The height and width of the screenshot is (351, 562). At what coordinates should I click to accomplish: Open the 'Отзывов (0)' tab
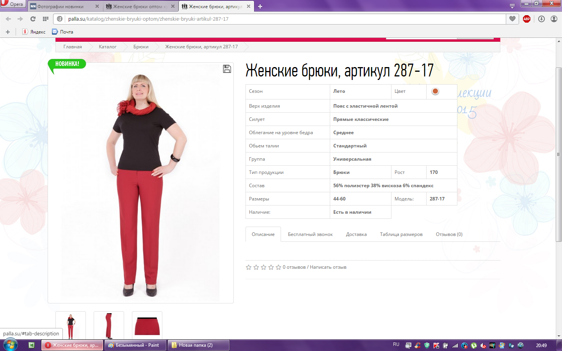[449, 234]
